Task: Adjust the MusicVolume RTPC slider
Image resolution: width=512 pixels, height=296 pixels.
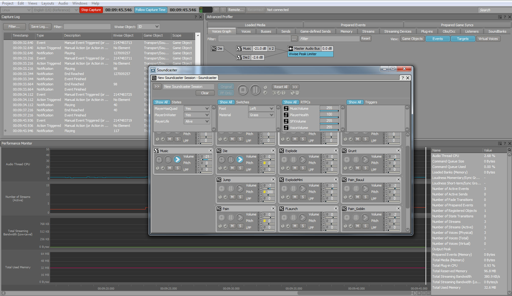Action: click(329, 111)
